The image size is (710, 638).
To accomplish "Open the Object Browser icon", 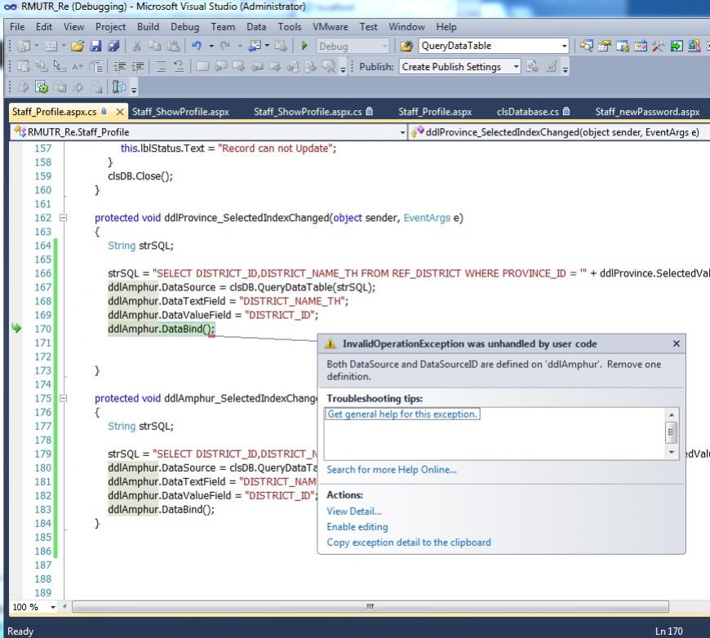I will point(641,46).
